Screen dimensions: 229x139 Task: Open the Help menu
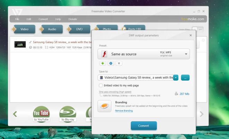coord(58,19)
